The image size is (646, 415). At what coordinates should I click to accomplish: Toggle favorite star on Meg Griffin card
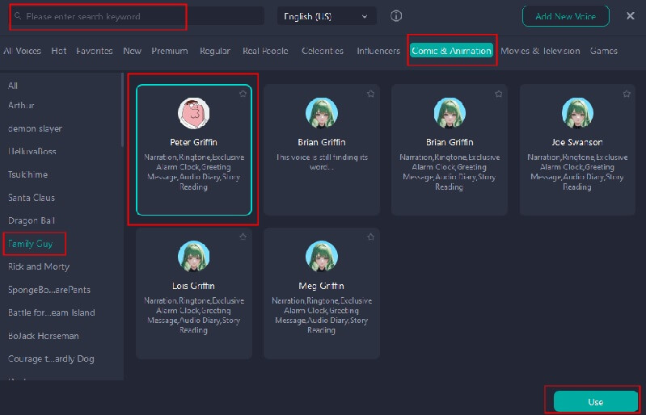tap(370, 237)
